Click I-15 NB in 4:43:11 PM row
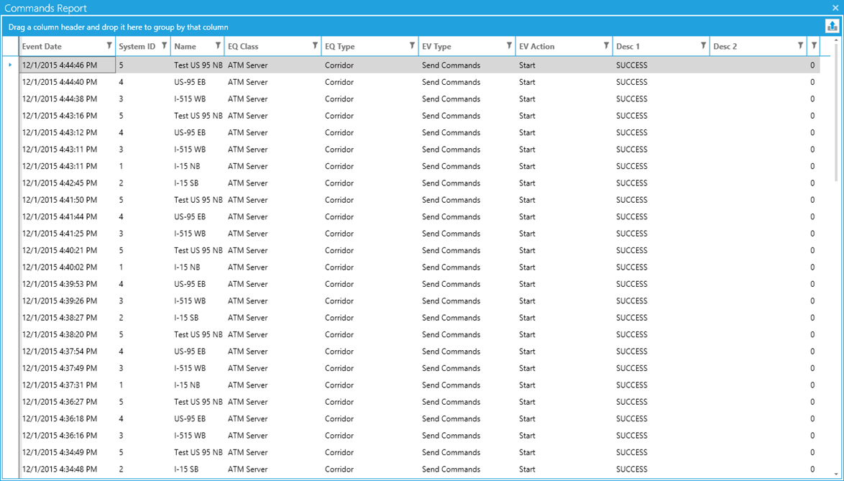The width and height of the screenshot is (844, 481). (x=187, y=166)
